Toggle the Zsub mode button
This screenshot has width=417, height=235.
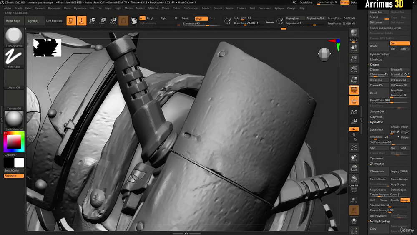[201, 18]
